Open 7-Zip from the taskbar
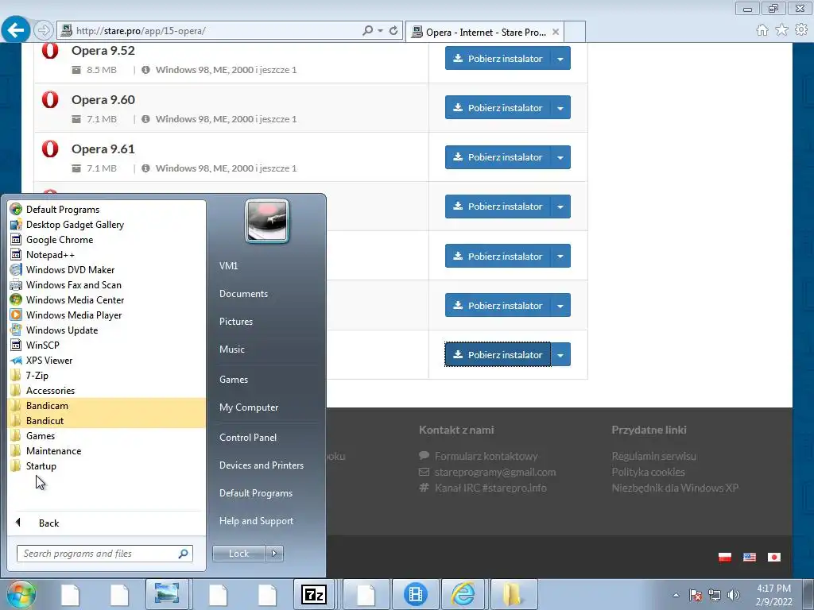Screen dimensions: 814x610 (314, 594)
